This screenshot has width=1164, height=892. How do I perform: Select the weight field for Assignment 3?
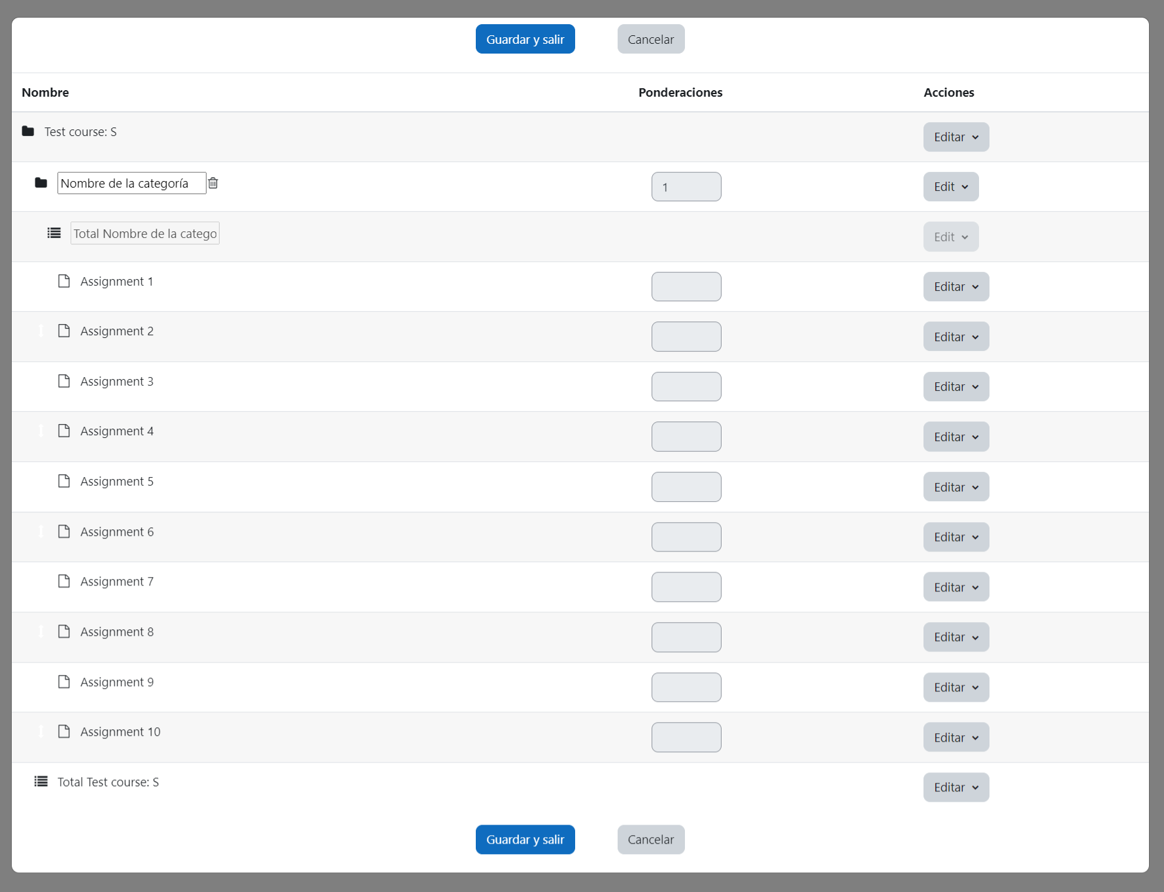(686, 387)
